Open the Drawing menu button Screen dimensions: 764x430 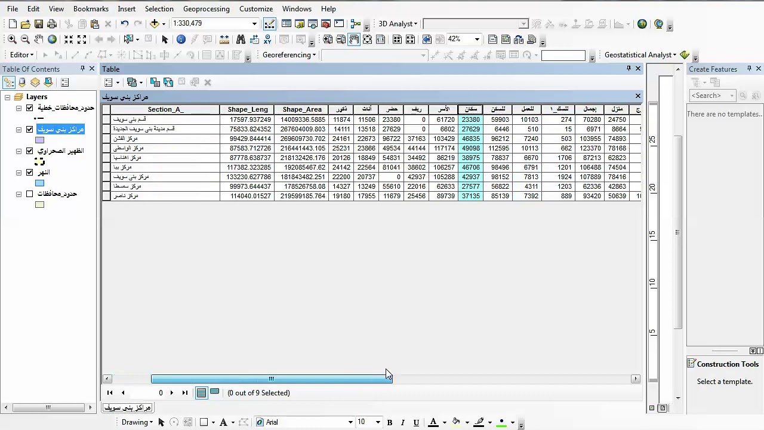coord(137,422)
